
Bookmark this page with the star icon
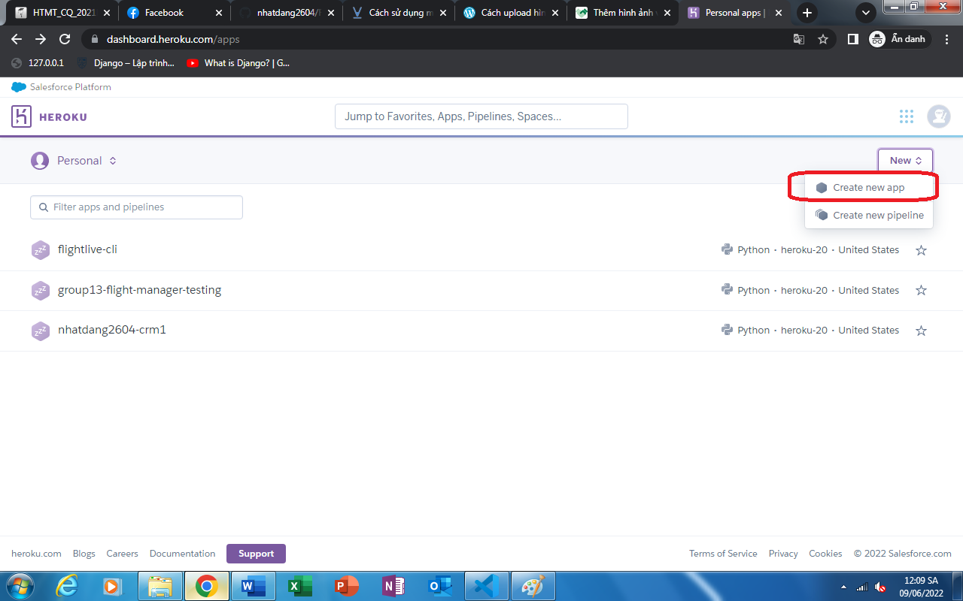(x=823, y=39)
